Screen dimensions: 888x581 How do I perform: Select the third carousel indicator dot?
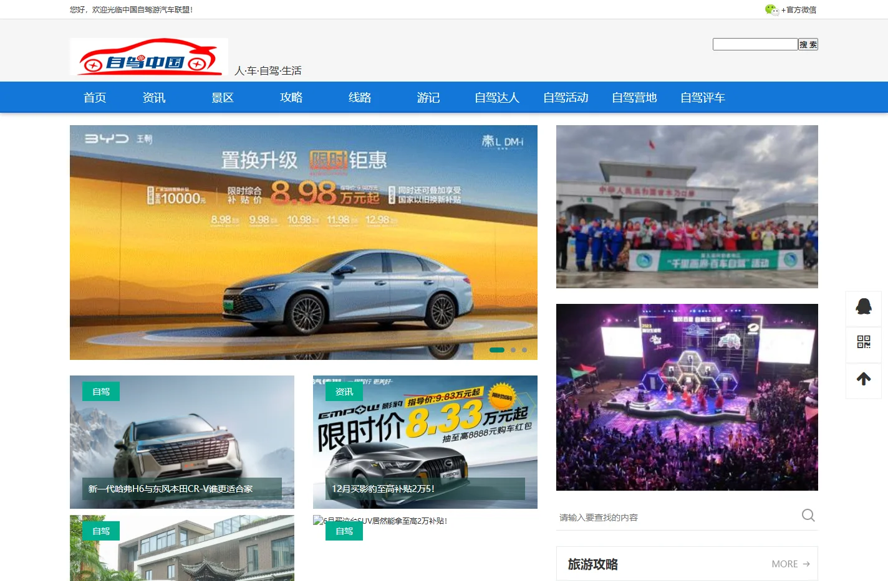pos(524,350)
